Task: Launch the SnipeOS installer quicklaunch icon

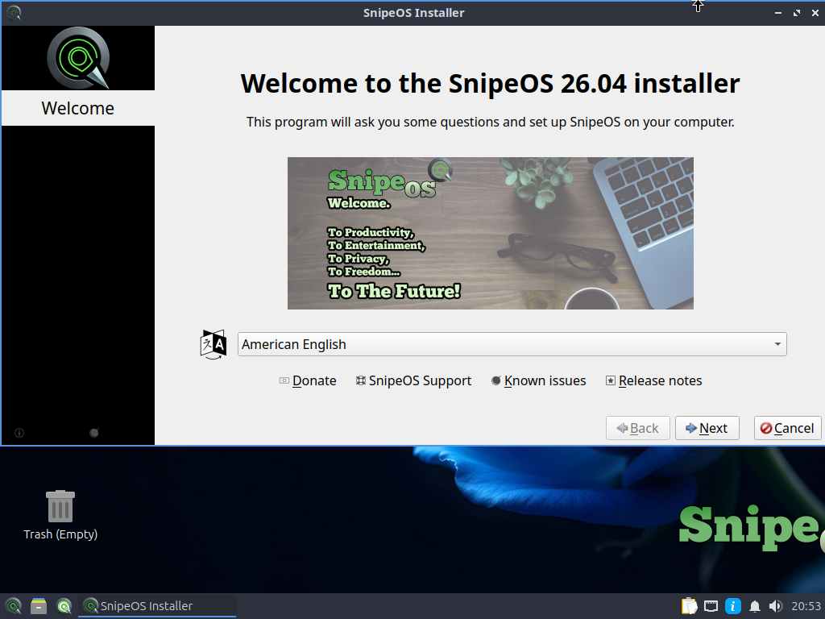Action: [x=64, y=606]
